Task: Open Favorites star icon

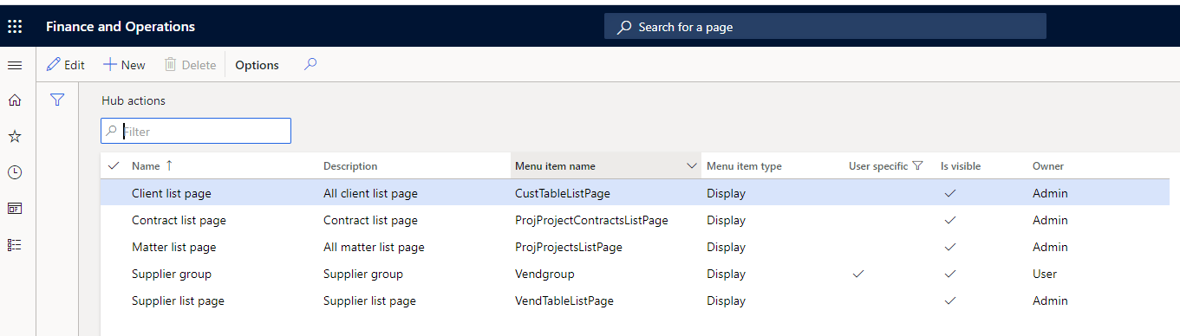Action: tap(15, 137)
